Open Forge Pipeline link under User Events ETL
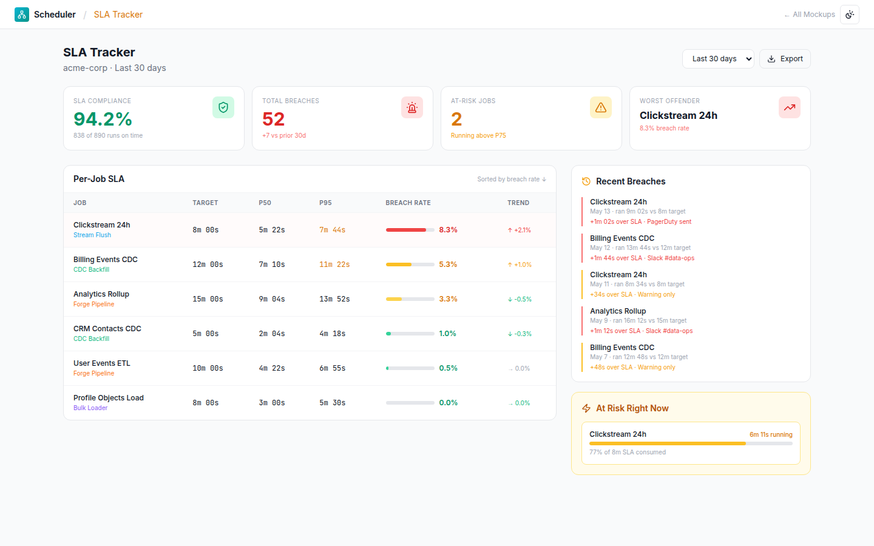This screenshot has width=874, height=546. click(93, 374)
